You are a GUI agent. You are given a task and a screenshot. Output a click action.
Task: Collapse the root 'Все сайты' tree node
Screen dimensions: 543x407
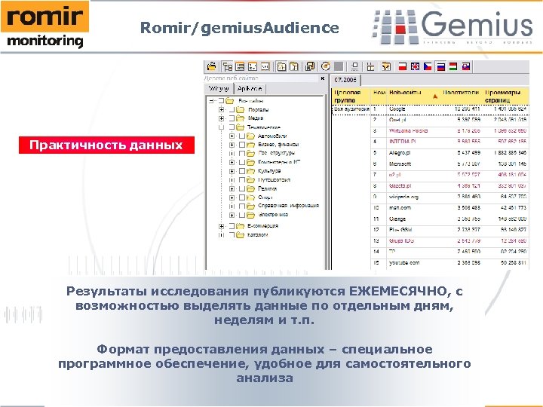point(211,101)
